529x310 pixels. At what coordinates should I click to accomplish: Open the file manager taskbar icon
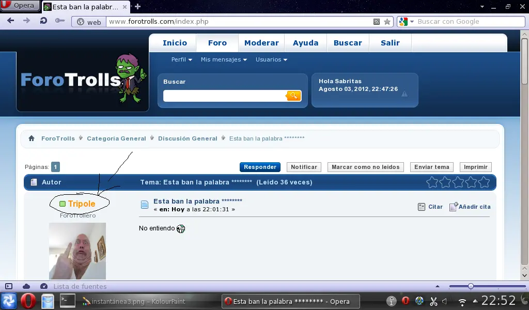coord(47,301)
